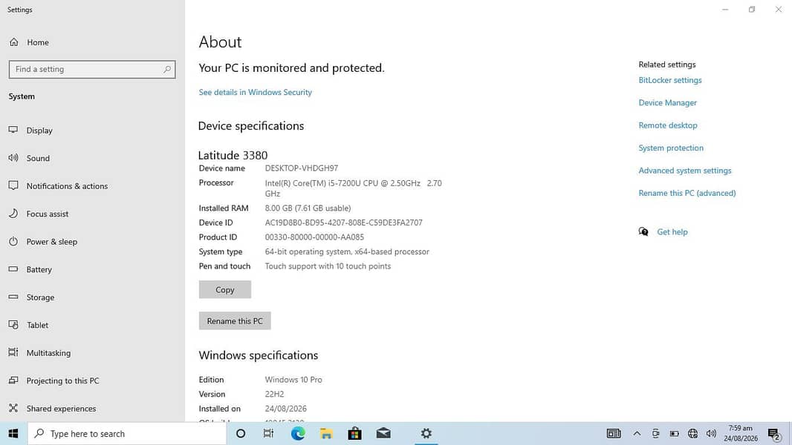Go to Notifications & actions
This screenshot has height=445, width=792.
(67, 186)
